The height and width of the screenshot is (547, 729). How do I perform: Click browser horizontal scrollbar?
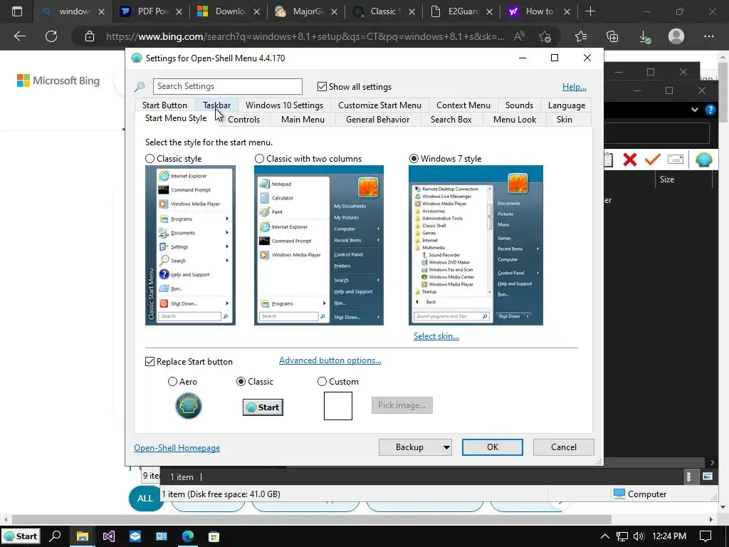click(312, 519)
